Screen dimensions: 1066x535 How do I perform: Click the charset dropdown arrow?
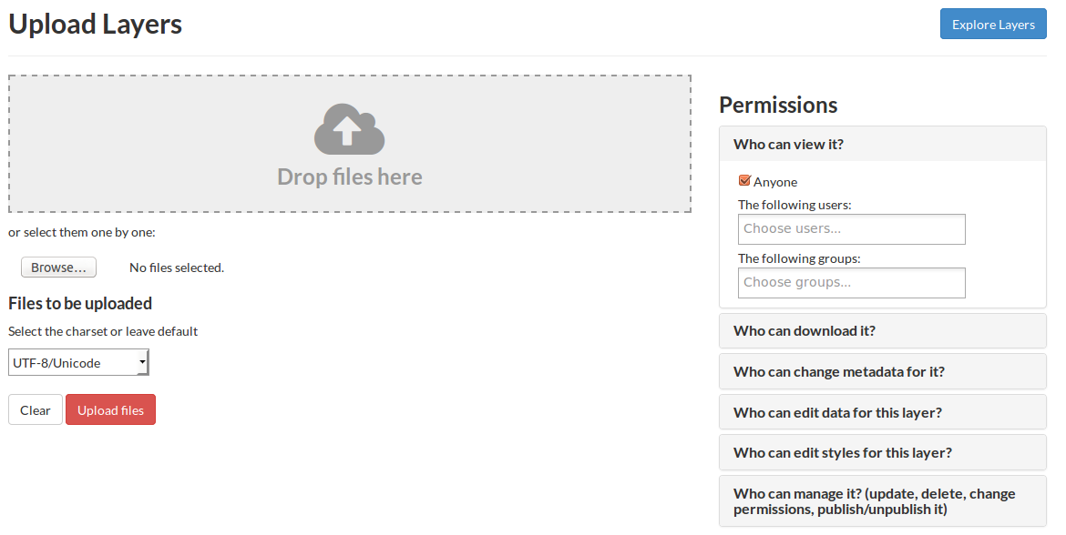[x=142, y=363]
